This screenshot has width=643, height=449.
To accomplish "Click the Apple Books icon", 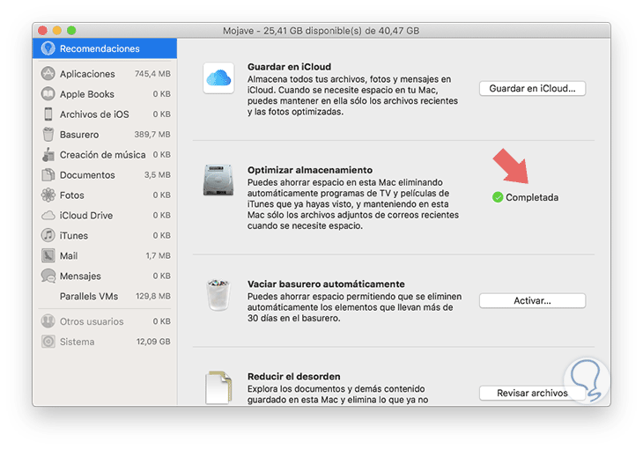I will tap(48, 94).
